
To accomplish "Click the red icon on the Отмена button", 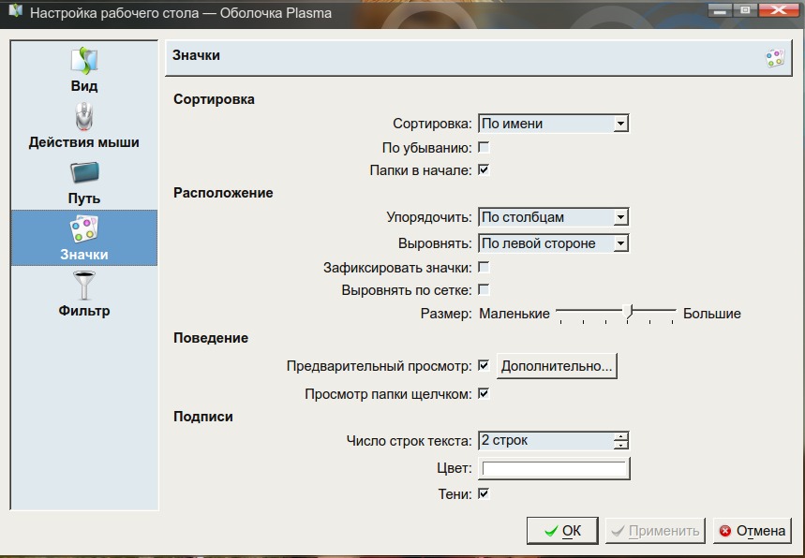I will click(x=725, y=531).
